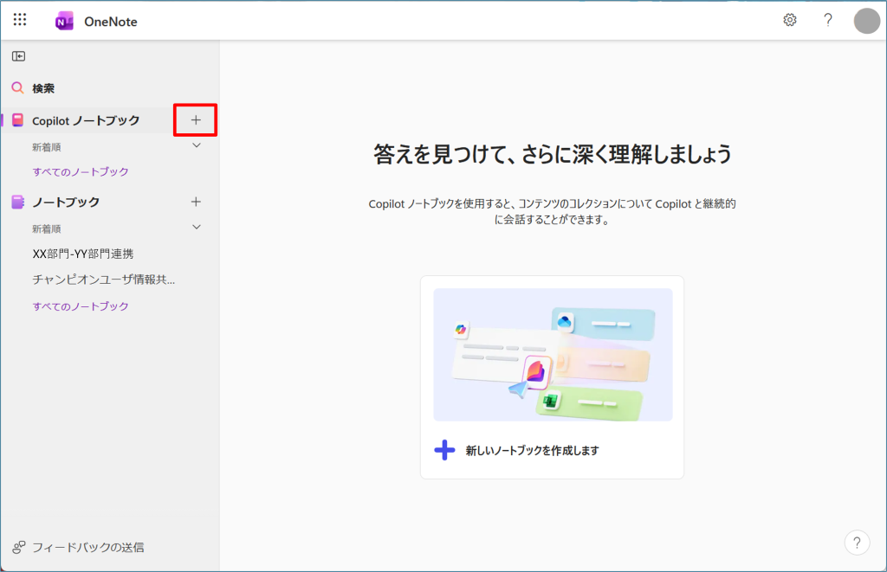The width and height of the screenshot is (887, 572).
Task: Click the notebook illustration thumbnail
Action: click(x=553, y=355)
